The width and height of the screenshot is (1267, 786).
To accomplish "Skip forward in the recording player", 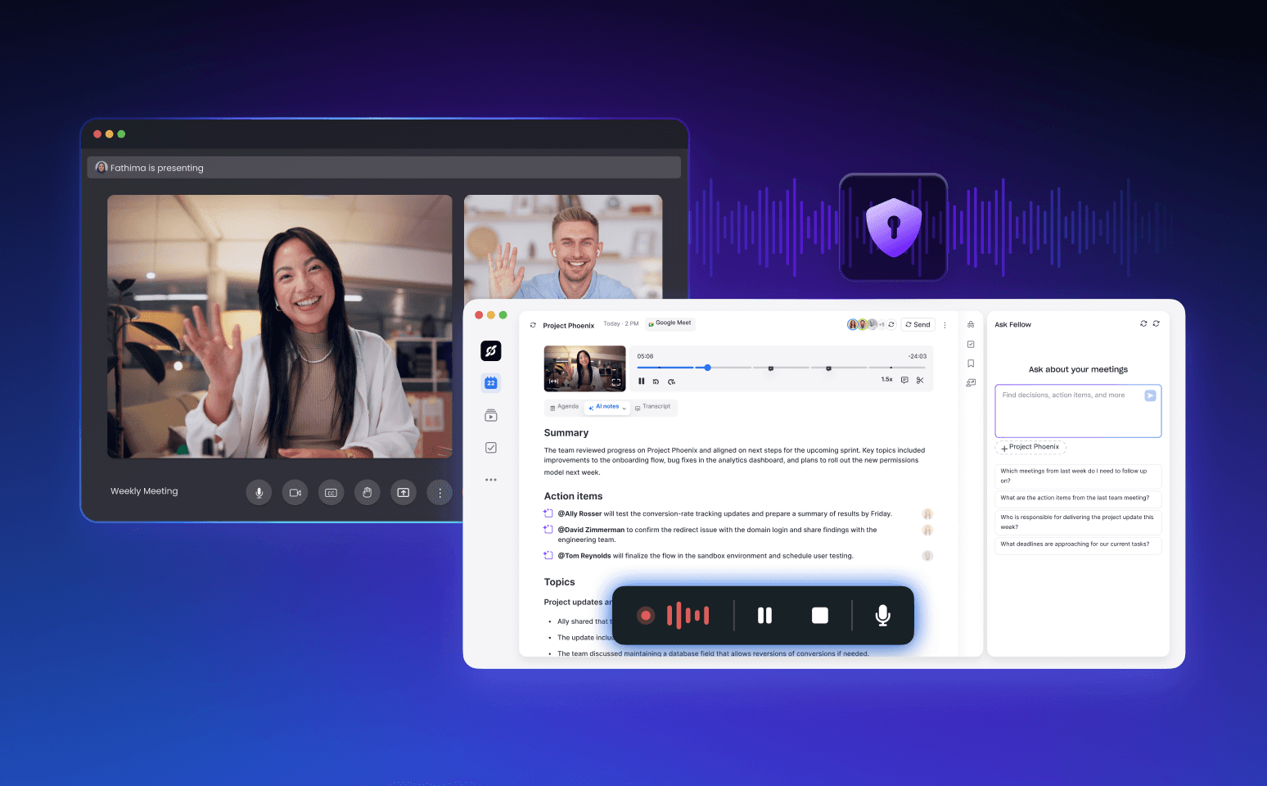I will (x=671, y=382).
